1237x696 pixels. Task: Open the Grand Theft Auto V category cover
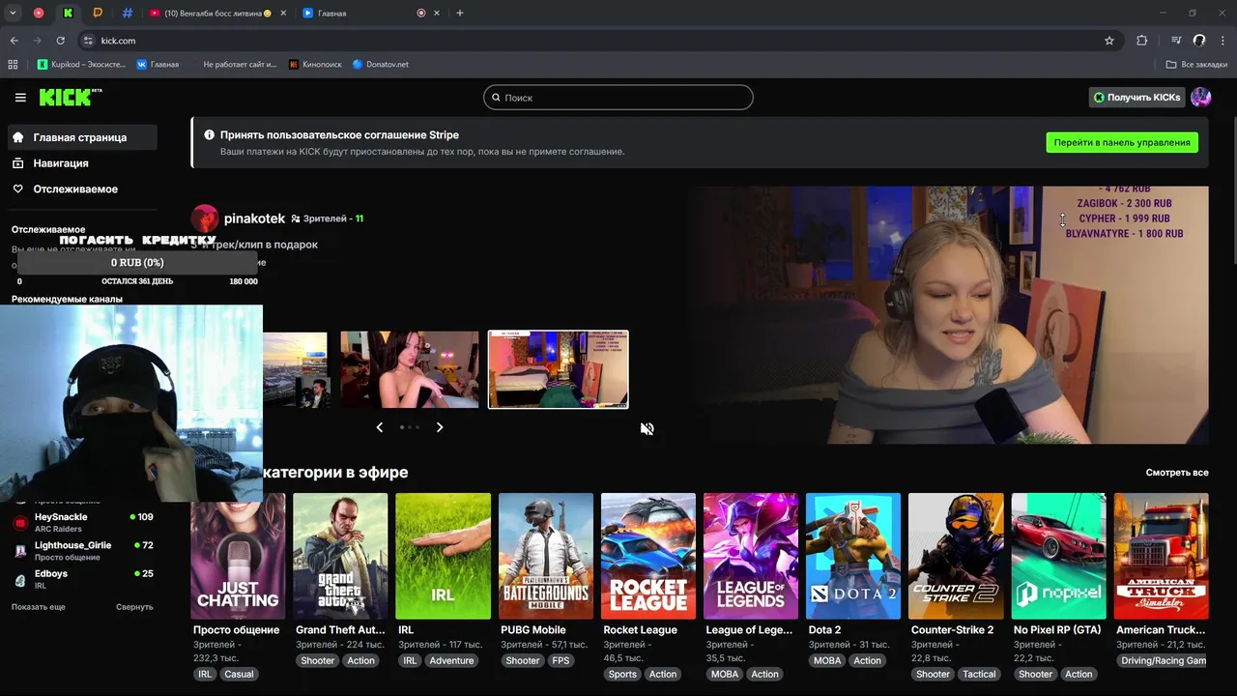[x=340, y=556]
